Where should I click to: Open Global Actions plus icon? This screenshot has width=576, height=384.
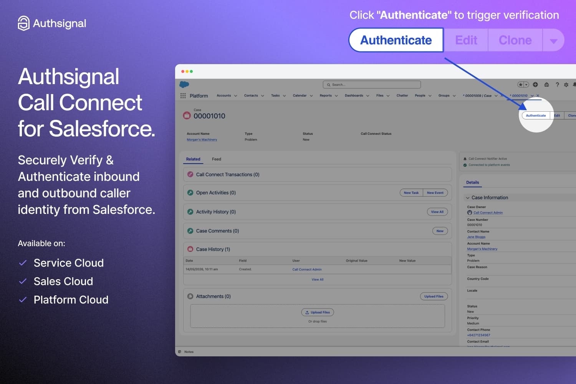pos(535,84)
